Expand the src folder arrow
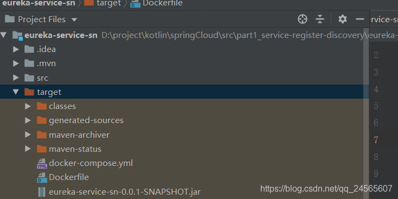The image size is (398, 199). (x=16, y=78)
